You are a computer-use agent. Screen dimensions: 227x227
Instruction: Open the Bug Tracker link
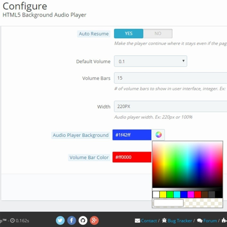180,221
